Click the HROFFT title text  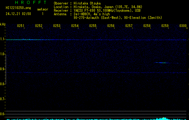coord(31,2)
